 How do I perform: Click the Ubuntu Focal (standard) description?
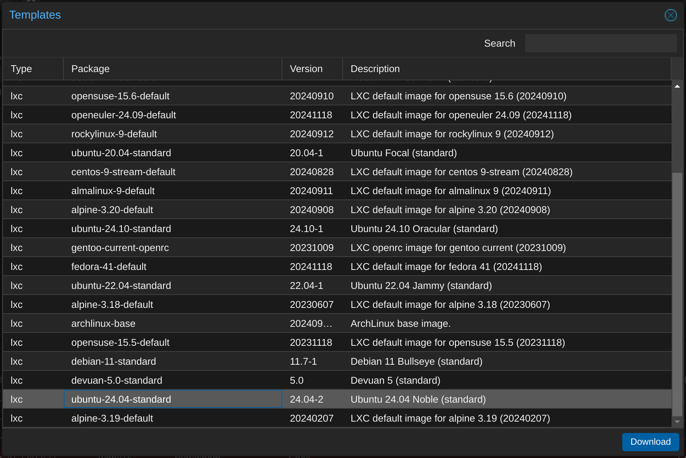[x=404, y=153]
